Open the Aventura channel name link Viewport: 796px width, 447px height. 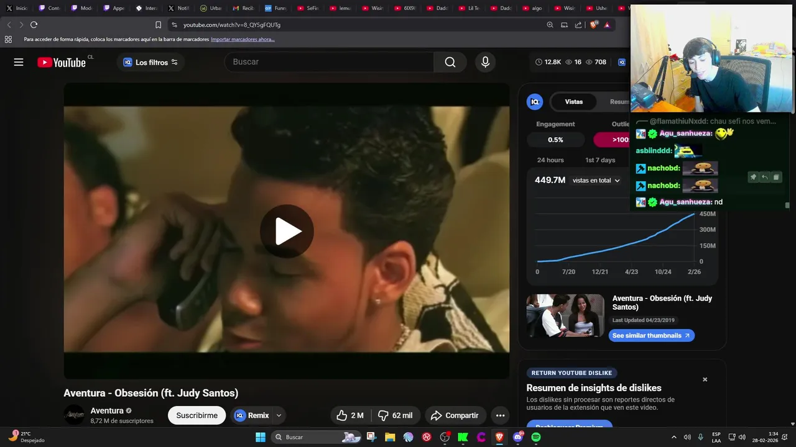coord(107,410)
